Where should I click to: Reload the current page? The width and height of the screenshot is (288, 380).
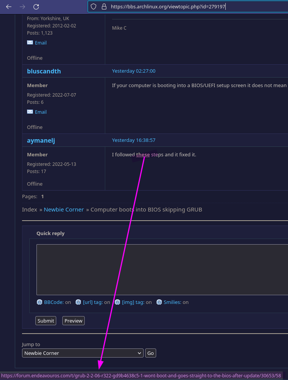[36, 7]
